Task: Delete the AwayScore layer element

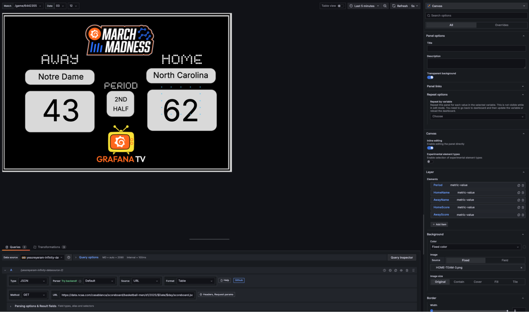Action: pyautogui.click(x=523, y=215)
